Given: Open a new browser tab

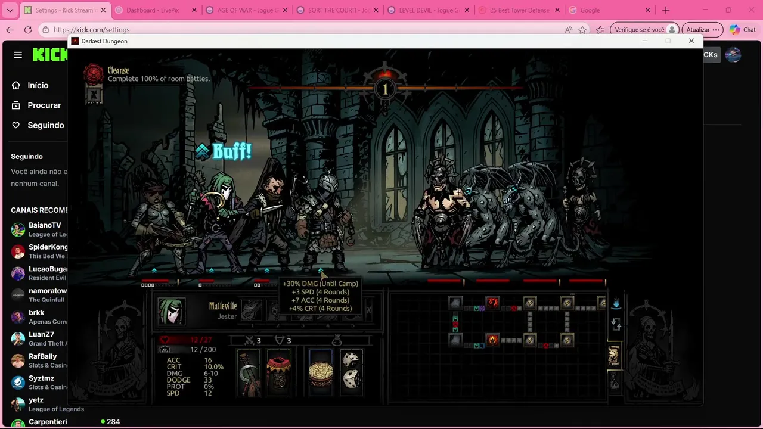Looking at the screenshot, I should coord(666,10).
